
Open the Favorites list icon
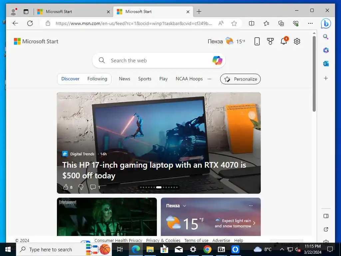(266, 23)
